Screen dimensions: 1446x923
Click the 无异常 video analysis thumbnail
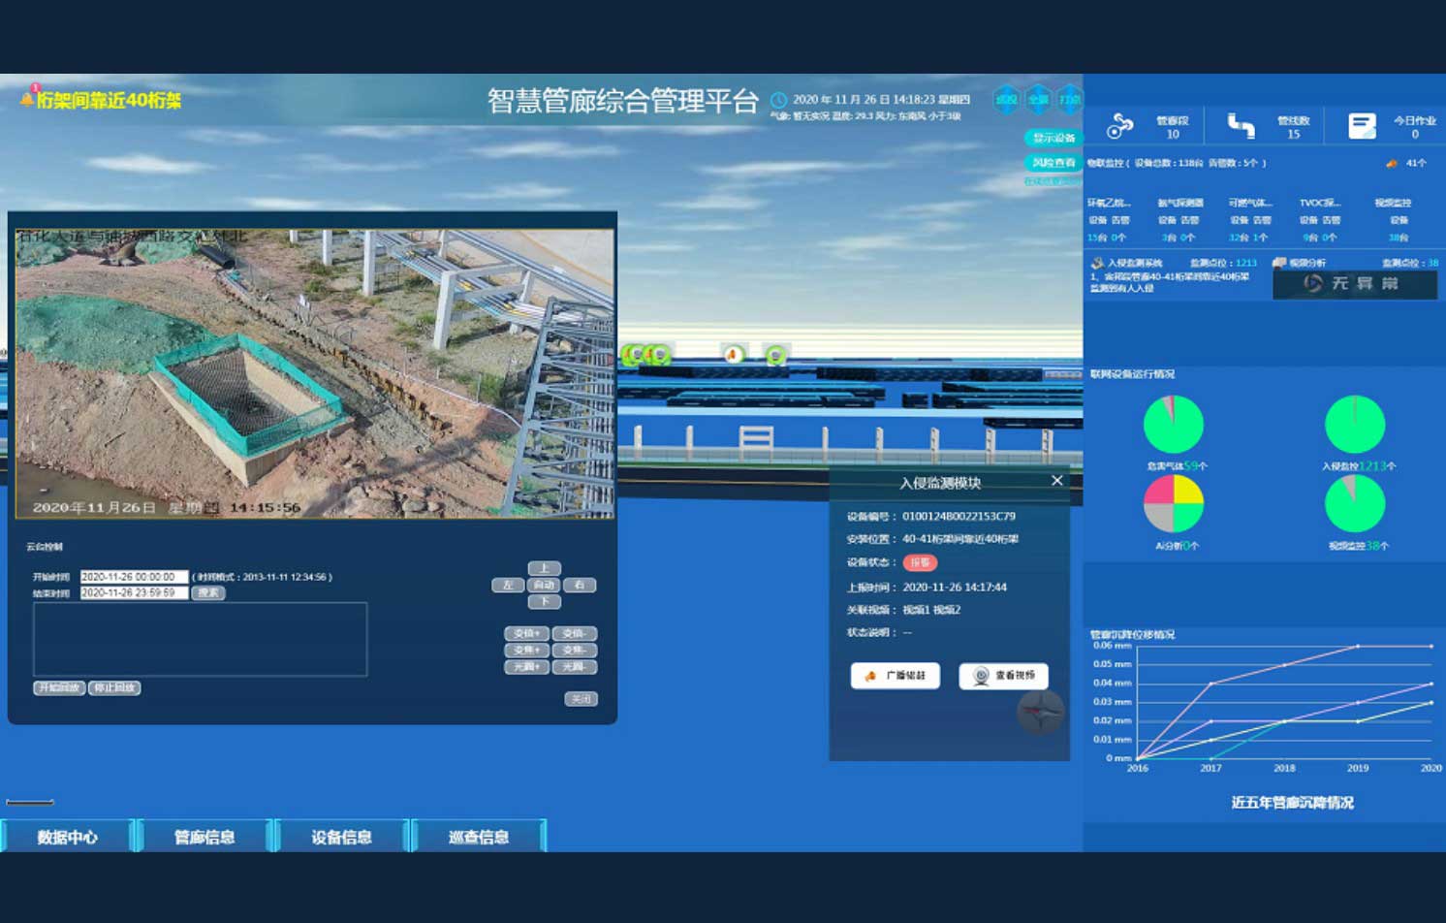1354,283
